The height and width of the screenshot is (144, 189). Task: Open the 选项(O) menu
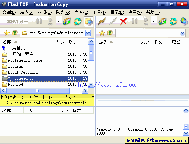pos(45,12)
